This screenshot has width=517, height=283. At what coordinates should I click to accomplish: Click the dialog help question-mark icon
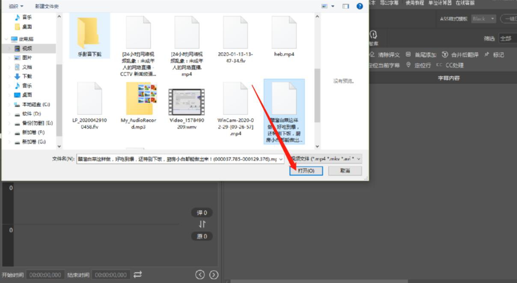click(360, 6)
